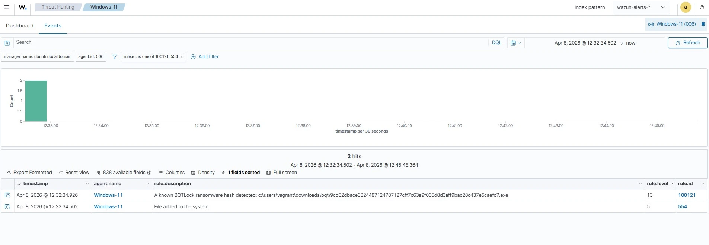Click the rule.level value 5
Viewport: 709px width, 245px height.
coord(648,207)
